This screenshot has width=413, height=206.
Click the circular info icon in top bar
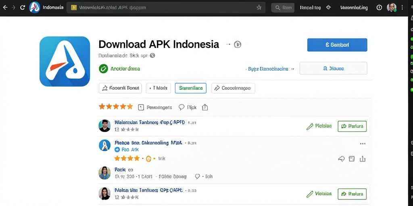pyautogui.click(x=379, y=8)
